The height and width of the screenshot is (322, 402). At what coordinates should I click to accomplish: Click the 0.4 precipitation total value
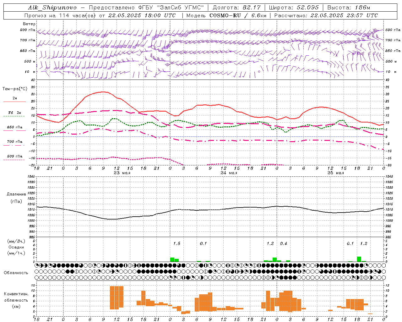coord(284,243)
